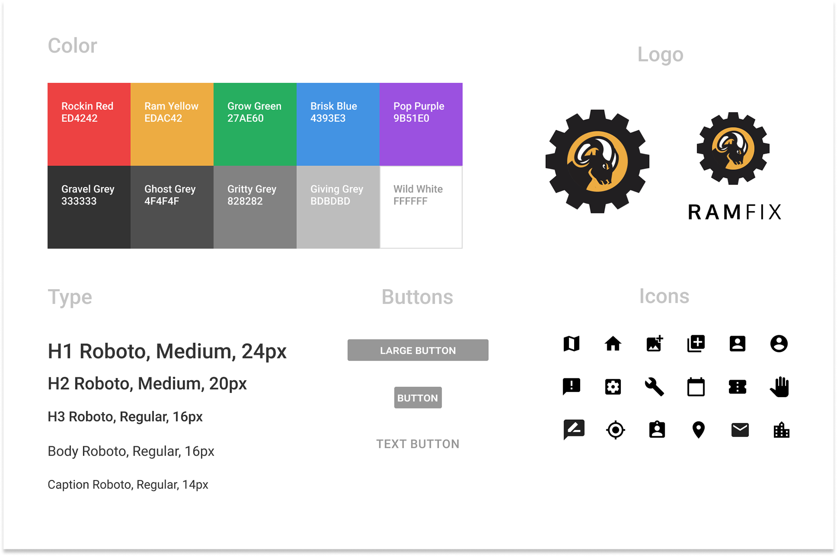The width and height of the screenshot is (837, 556).
Task: Select the add photo icon
Action: [655, 344]
